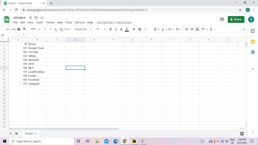Open the Explore panel
Viewport: 258px width, 145px height.
pyautogui.click(x=242, y=134)
